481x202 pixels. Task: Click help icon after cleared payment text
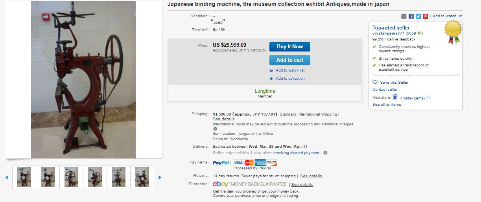click(325, 153)
